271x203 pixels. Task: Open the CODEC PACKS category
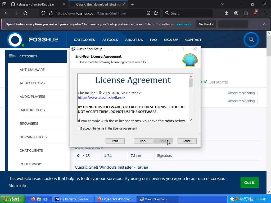pos(31,164)
